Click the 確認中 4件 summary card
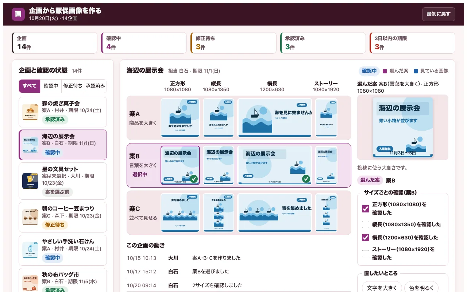 tap(144, 43)
